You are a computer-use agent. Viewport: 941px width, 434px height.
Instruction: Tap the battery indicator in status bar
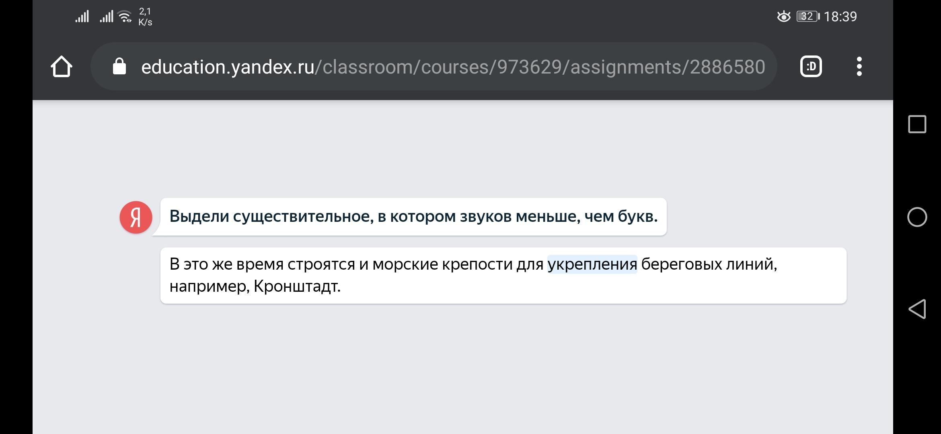point(807,16)
